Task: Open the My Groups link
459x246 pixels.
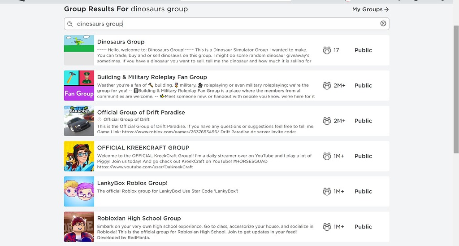Action: click(x=370, y=9)
